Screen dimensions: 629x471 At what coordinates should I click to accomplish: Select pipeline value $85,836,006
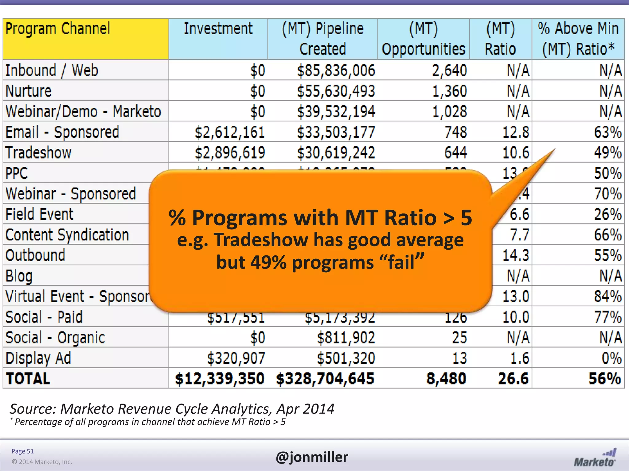coord(336,71)
